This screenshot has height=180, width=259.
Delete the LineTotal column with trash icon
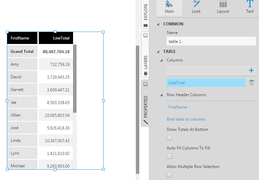pyautogui.click(x=251, y=82)
